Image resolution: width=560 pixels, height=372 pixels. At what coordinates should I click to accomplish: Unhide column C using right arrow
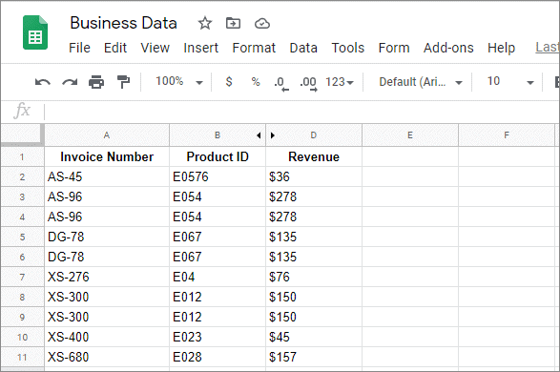pos(273,135)
